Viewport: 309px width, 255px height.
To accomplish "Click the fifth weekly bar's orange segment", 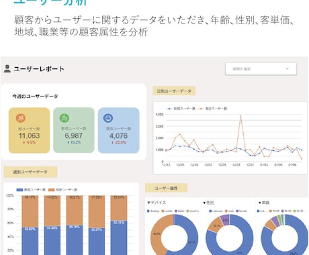I will tap(119, 208).
